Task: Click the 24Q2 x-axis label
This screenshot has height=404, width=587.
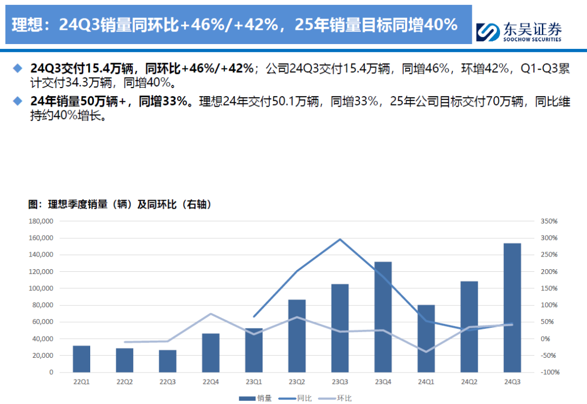Action: pos(469,382)
